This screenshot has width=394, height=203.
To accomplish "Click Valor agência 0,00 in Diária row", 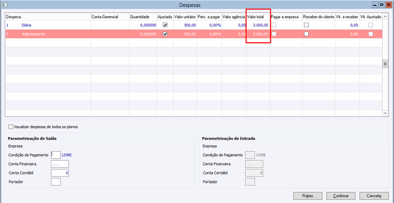I will [x=242, y=25].
